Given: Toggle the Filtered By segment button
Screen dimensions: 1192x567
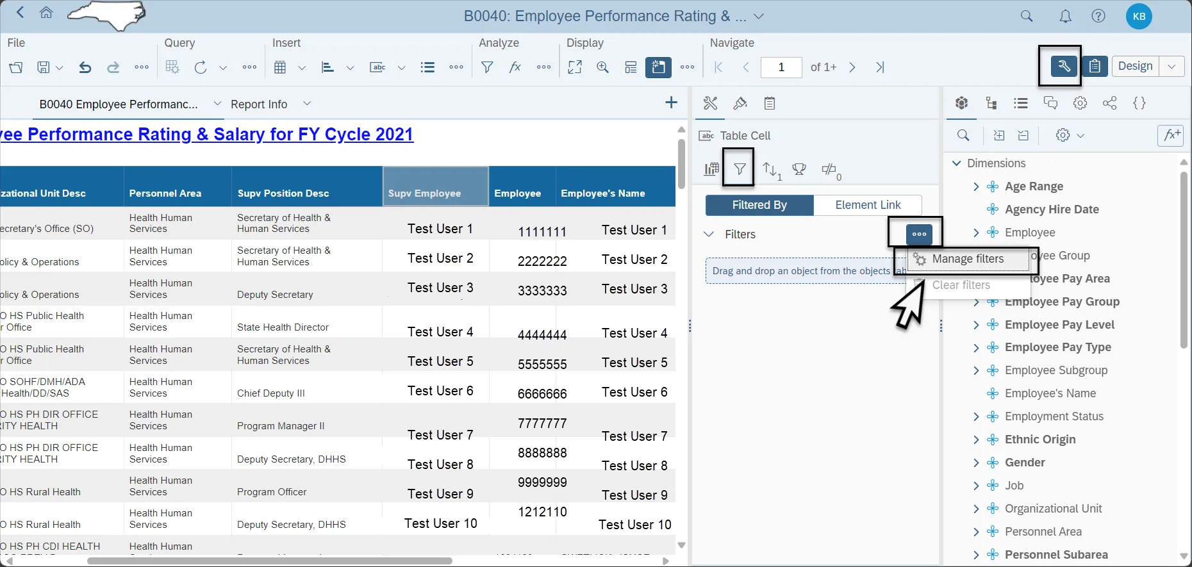Looking at the screenshot, I should coord(759,205).
